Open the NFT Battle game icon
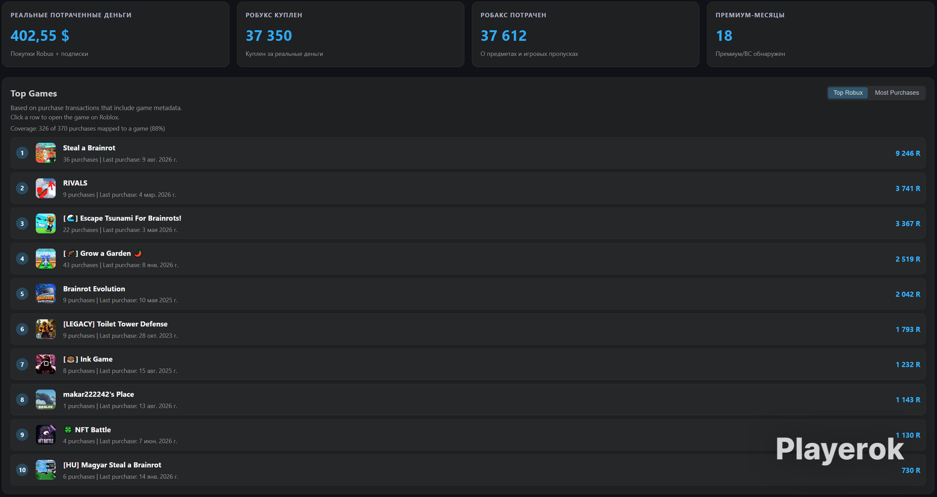Viewport: 937px width, 497px height. (46, 435)
